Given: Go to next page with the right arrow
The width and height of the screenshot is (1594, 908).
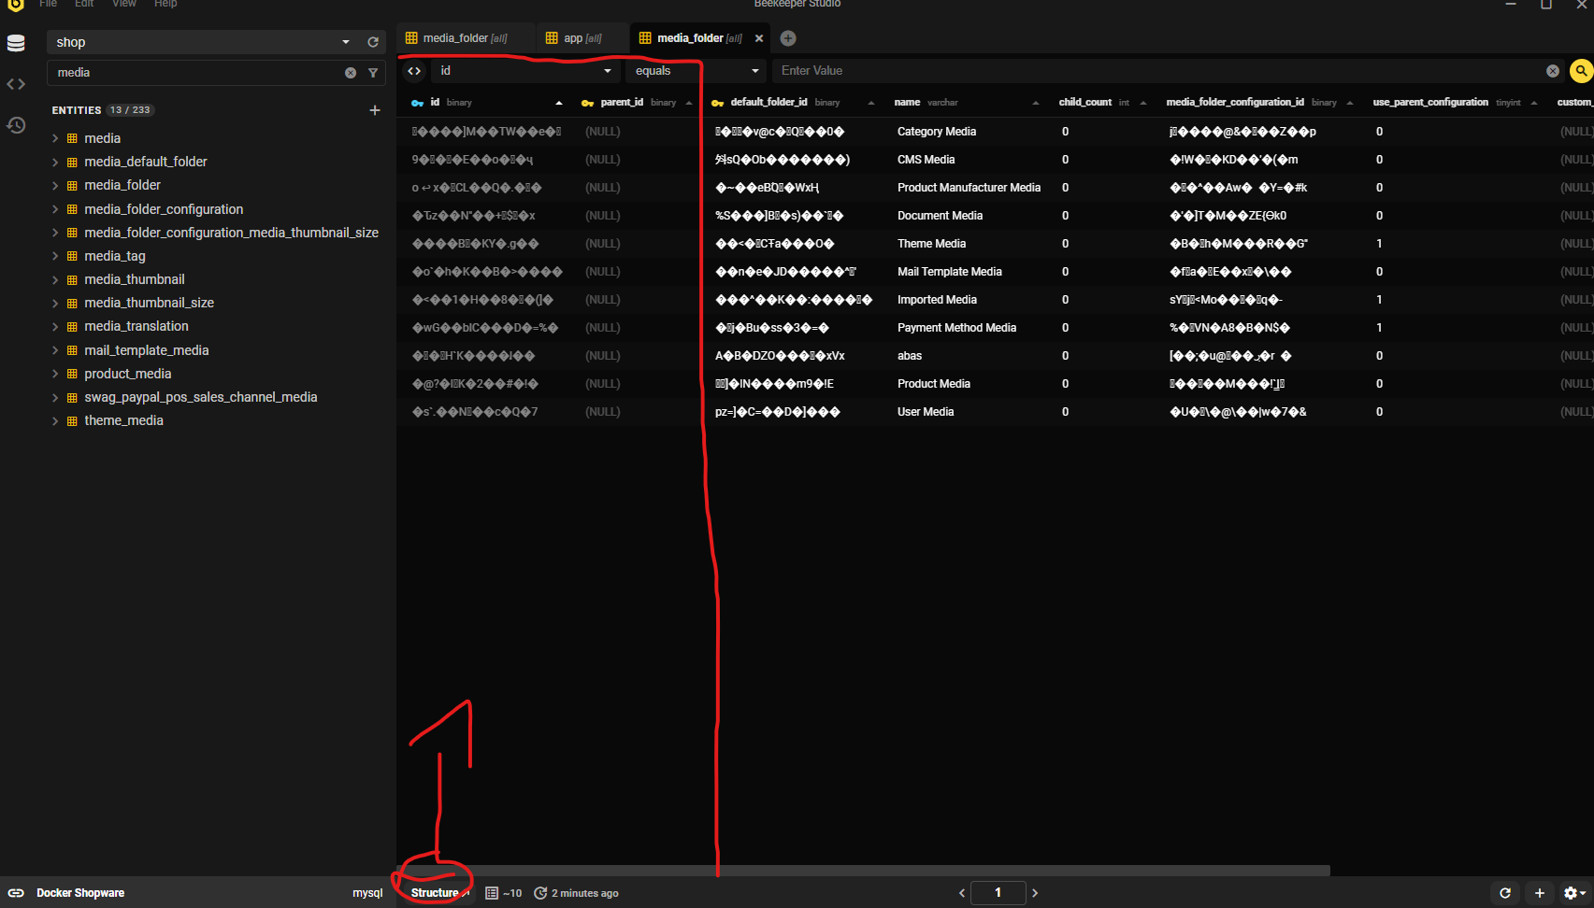Looking at the screenshot, I should pos(1035,892).
